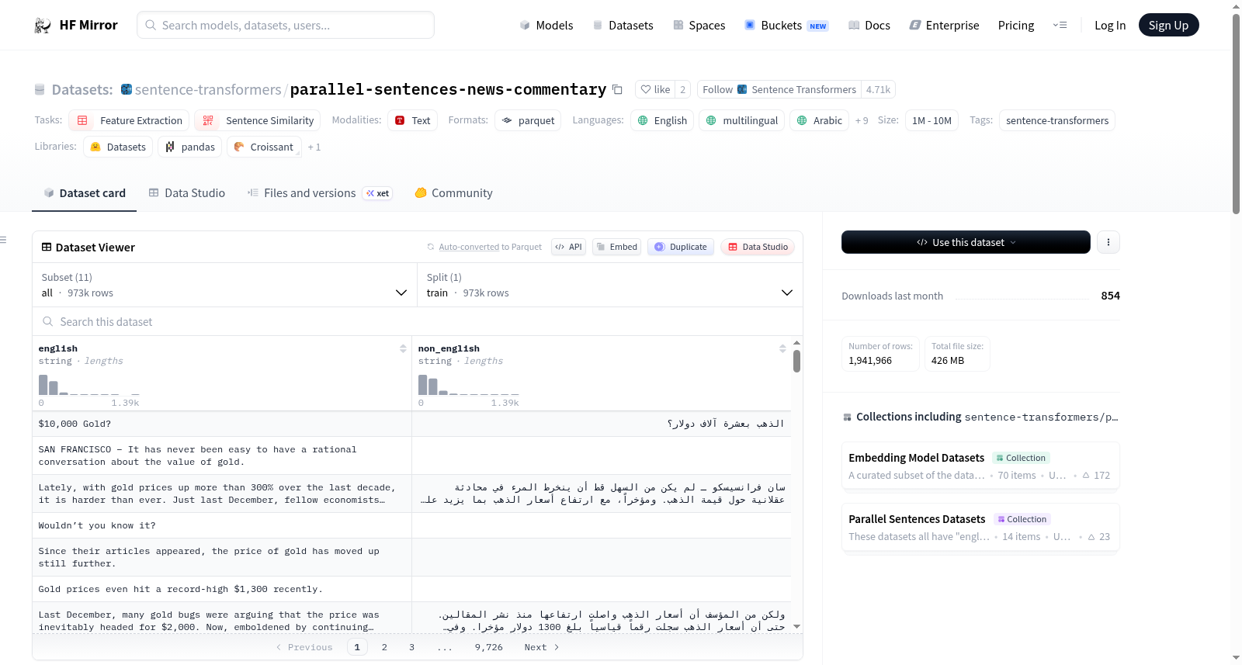The image size is (1242, 665).
Task: Click the 1M - 10M size tag
Action: [x=931, y=120]
